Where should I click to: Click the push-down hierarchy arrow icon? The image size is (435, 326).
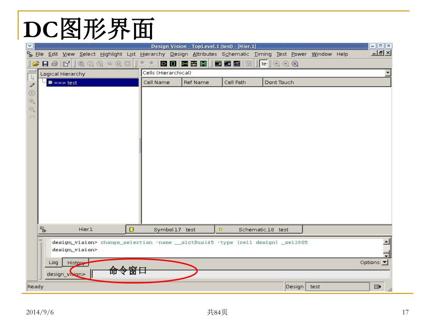tap(142, 64)
